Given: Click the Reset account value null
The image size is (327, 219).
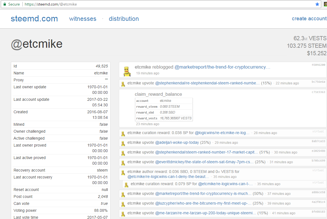Looking at the screenshot, I should 105,190.
